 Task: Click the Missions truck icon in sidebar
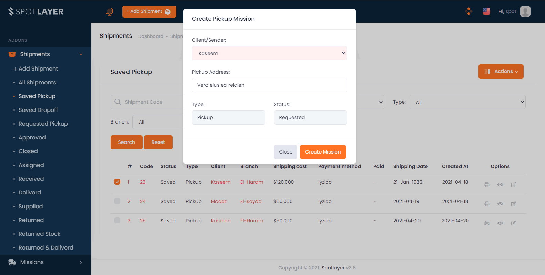pyautogui.click(x=12, y=262)
